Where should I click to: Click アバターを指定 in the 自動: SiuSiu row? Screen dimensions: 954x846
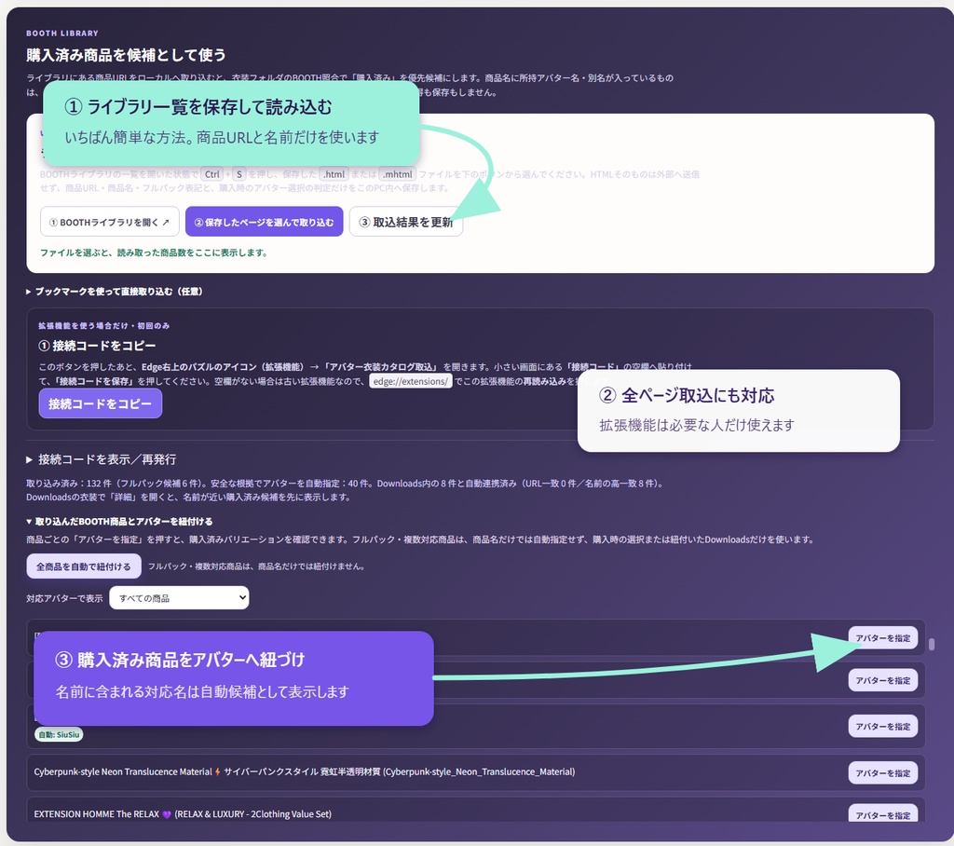(x=883, y=726)
